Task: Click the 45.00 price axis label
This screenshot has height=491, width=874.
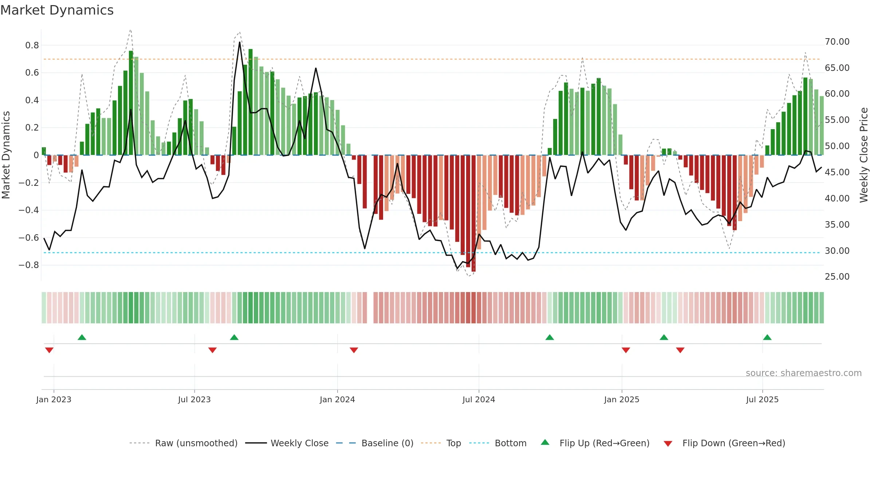Action: [837, 172]
